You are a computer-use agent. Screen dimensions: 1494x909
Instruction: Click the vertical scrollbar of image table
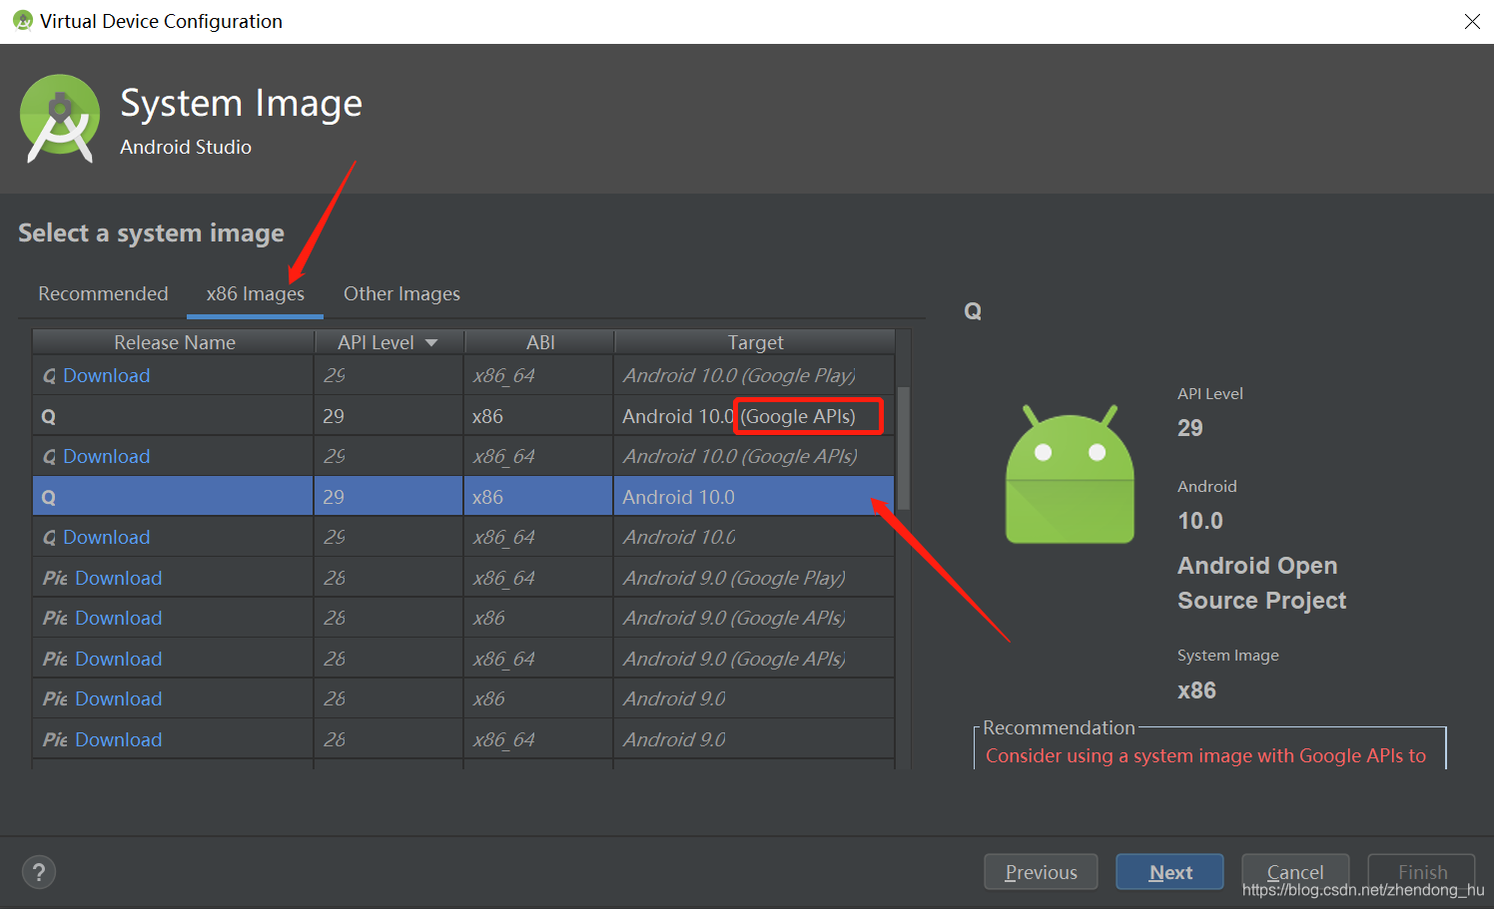903,449
